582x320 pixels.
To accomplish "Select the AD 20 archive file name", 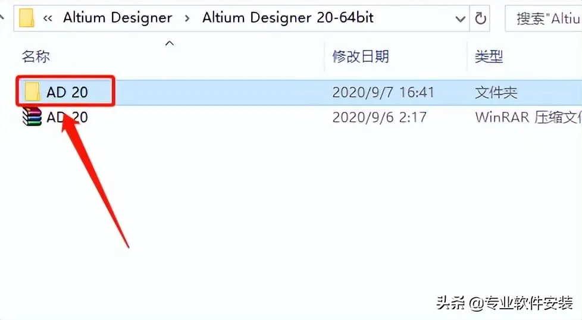I will click(x=67, y=118).
